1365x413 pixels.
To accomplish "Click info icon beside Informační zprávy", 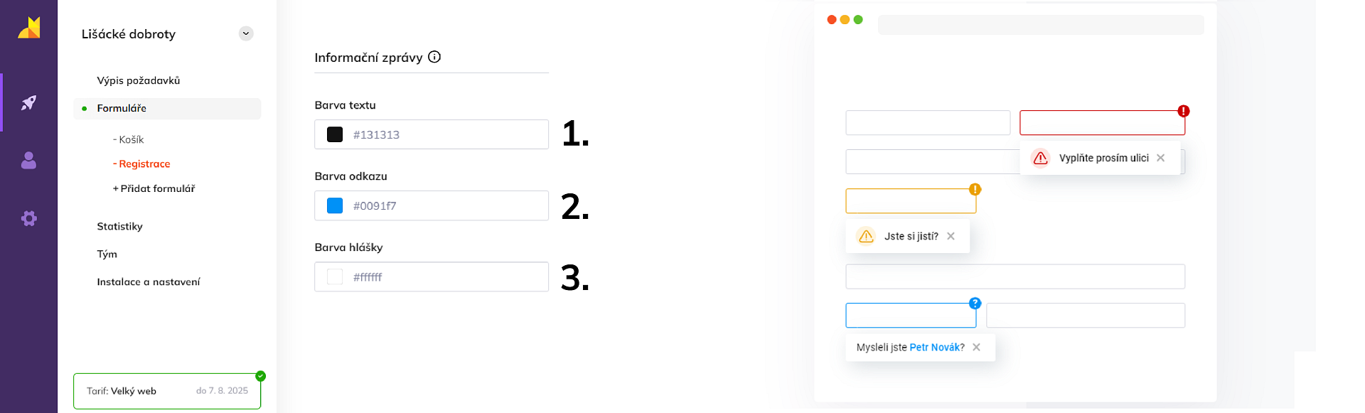I will coord(434,57).
